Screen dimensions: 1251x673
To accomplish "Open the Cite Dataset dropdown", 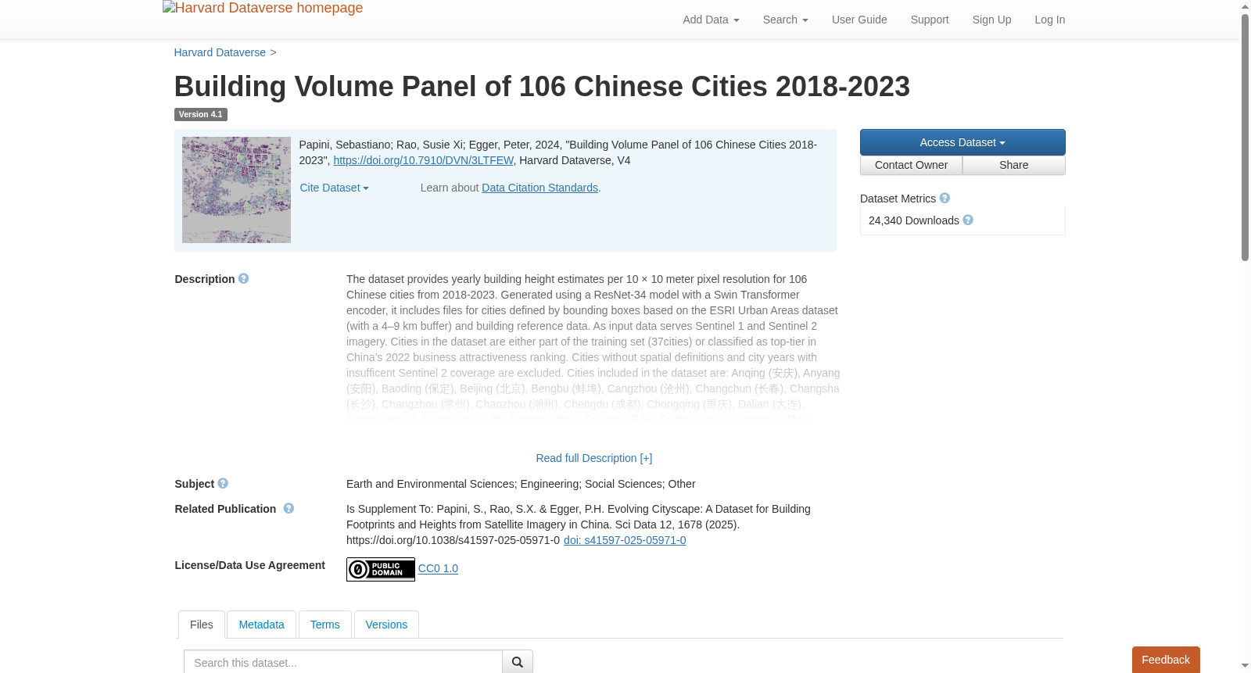I will pyautogui.click(x=334, y=188).
